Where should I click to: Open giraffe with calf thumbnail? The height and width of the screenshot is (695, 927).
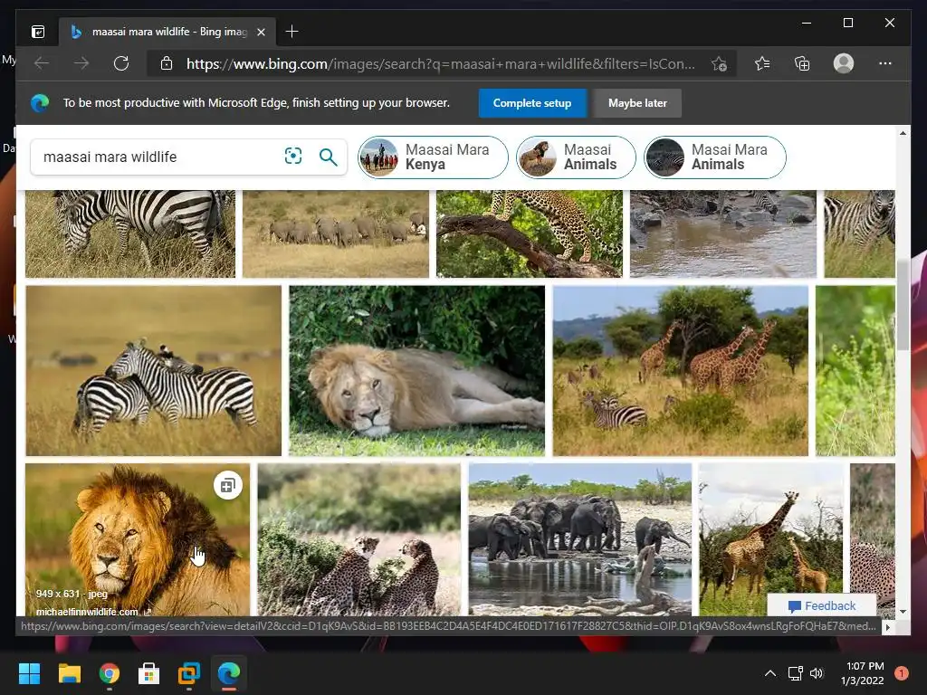click(771, 539)
